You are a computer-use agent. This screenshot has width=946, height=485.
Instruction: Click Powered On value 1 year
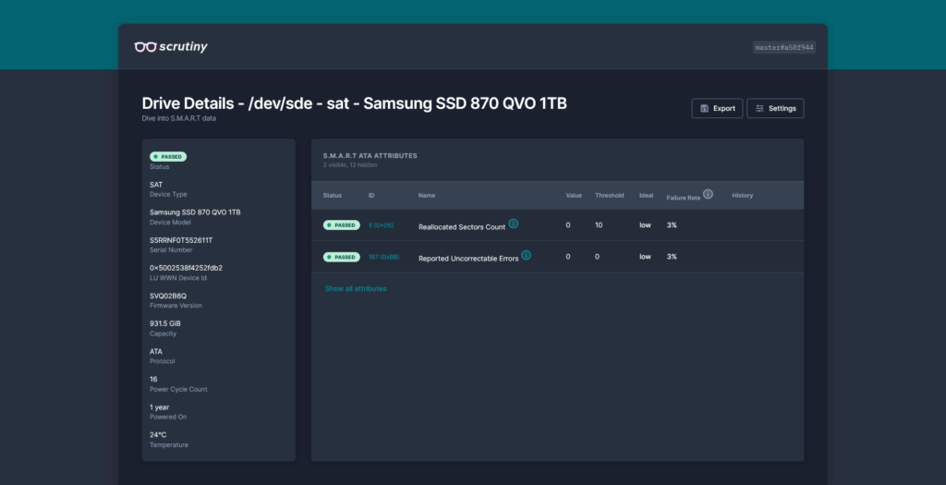pos(159,407)
